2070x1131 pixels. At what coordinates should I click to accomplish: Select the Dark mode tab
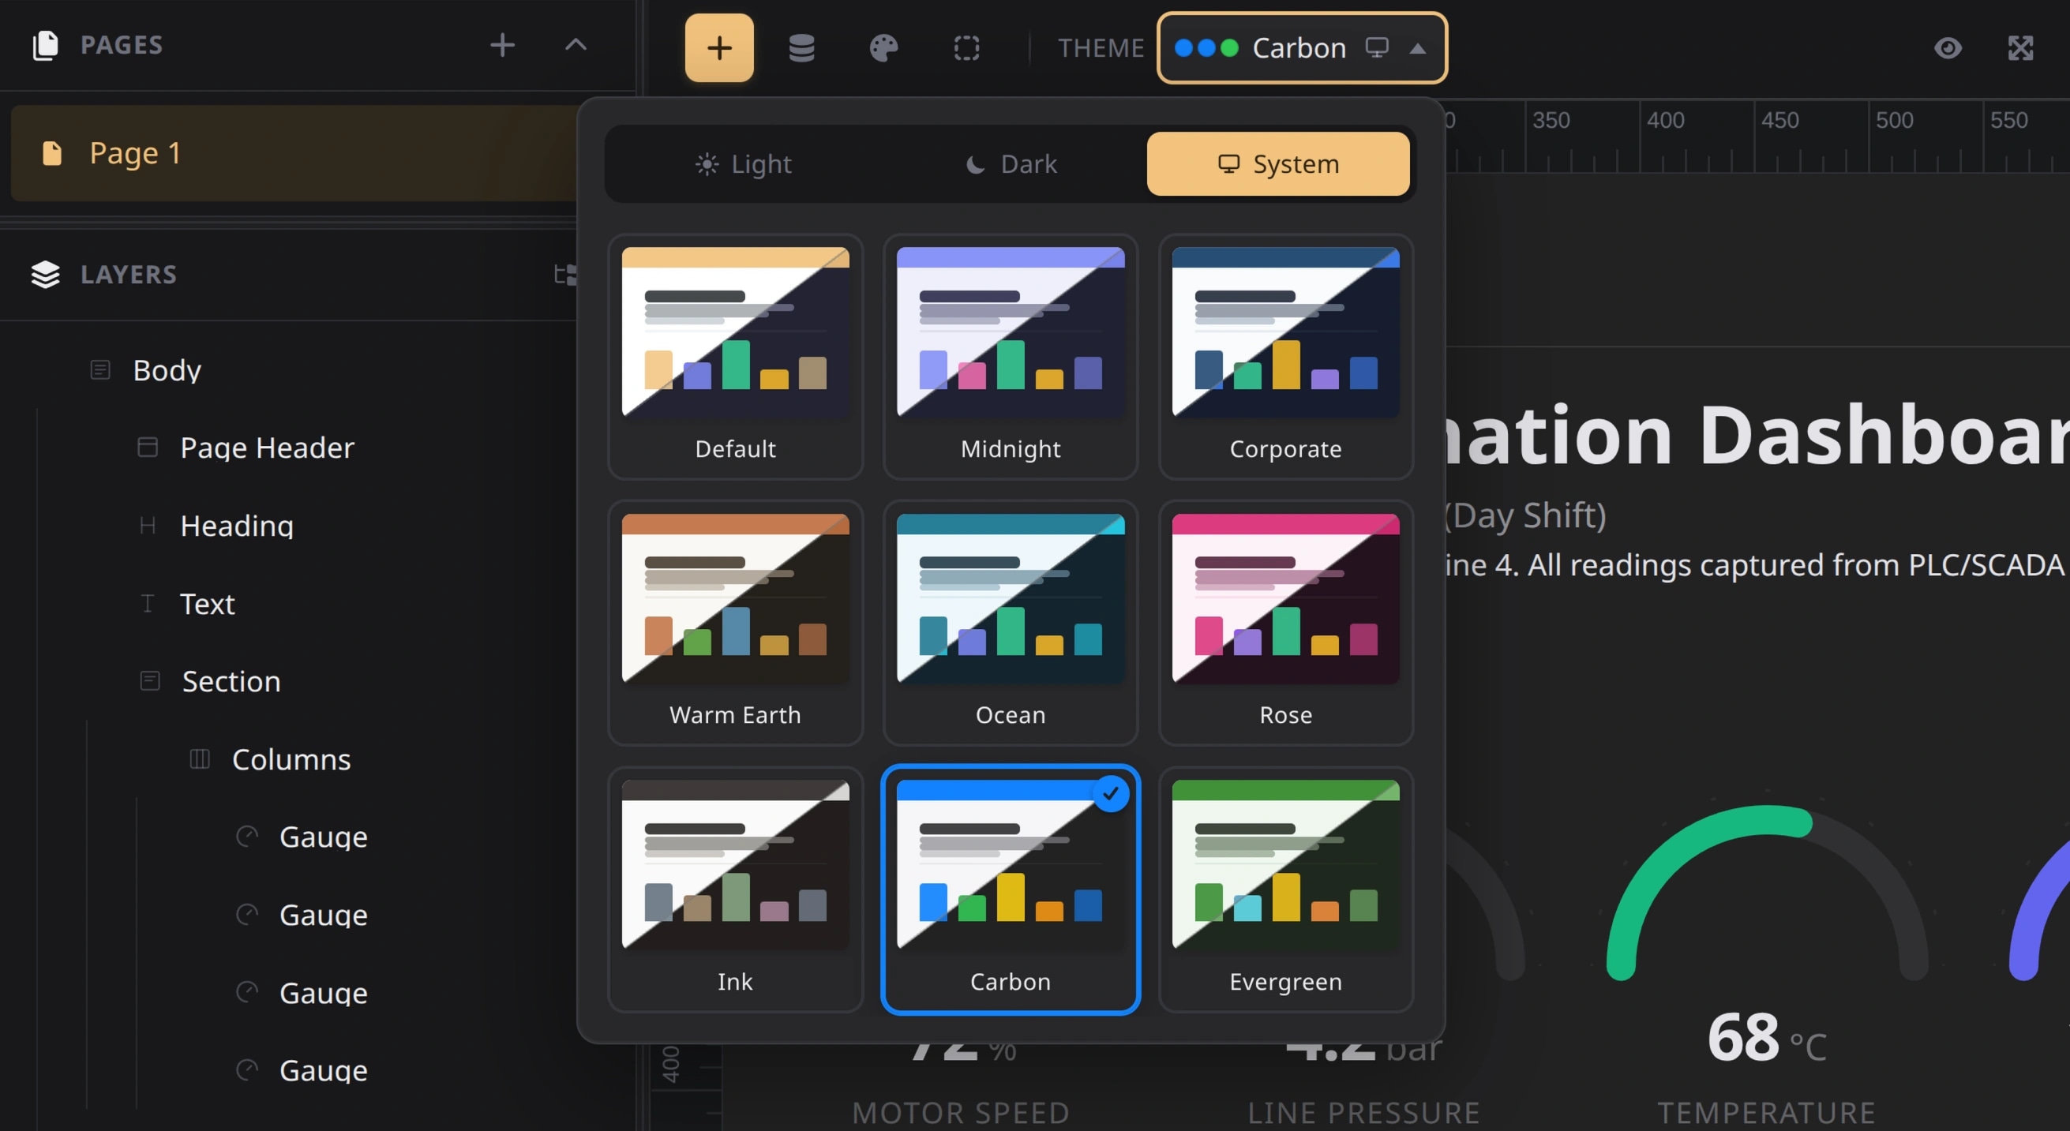pos(1011,164)
